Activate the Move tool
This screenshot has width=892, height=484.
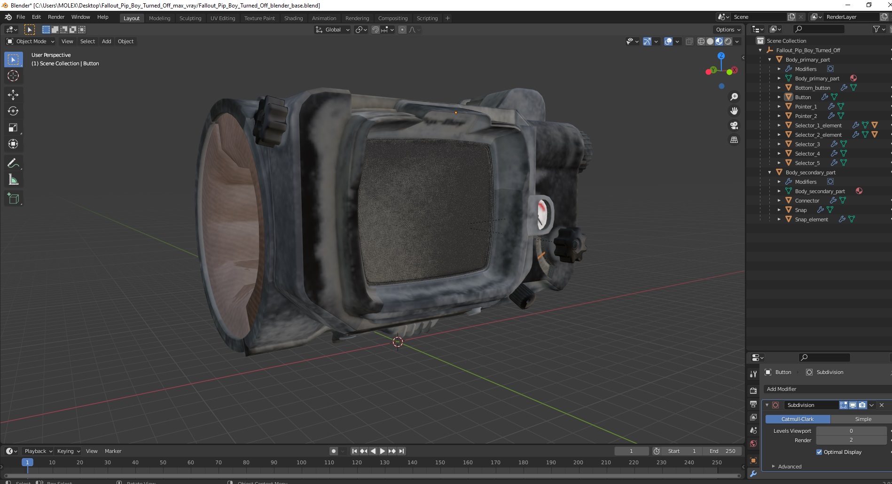point(13,94)
